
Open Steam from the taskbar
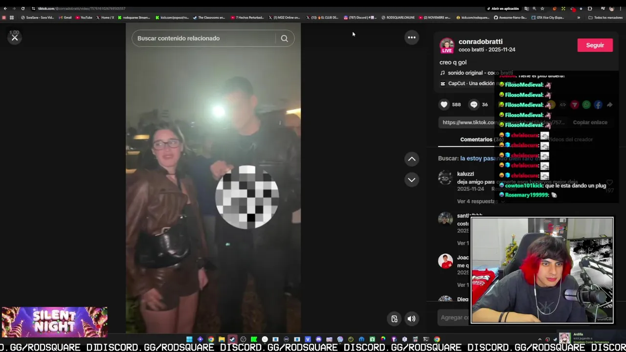(x=232, y=339)
